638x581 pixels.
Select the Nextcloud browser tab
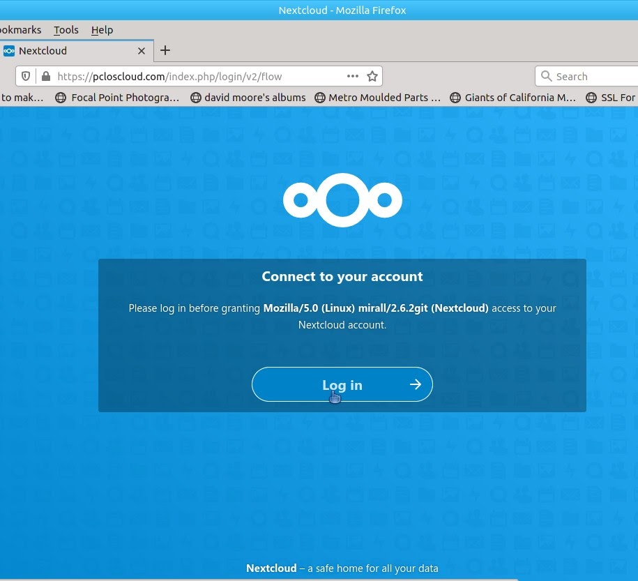[77, 51]
